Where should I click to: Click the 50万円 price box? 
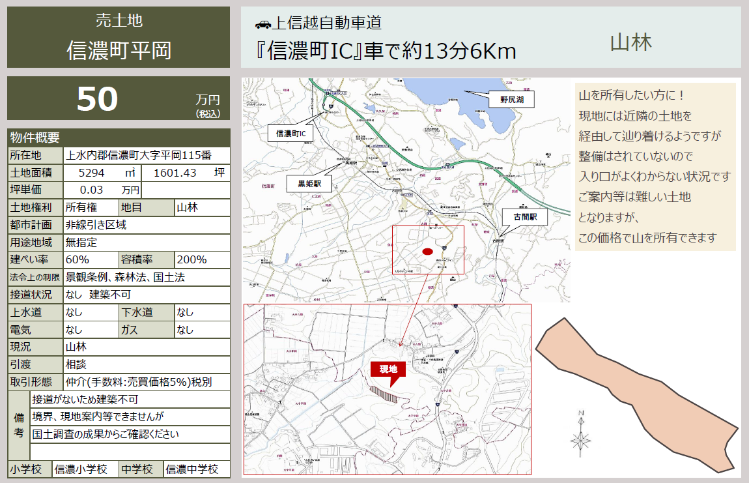tap(119, 98)
